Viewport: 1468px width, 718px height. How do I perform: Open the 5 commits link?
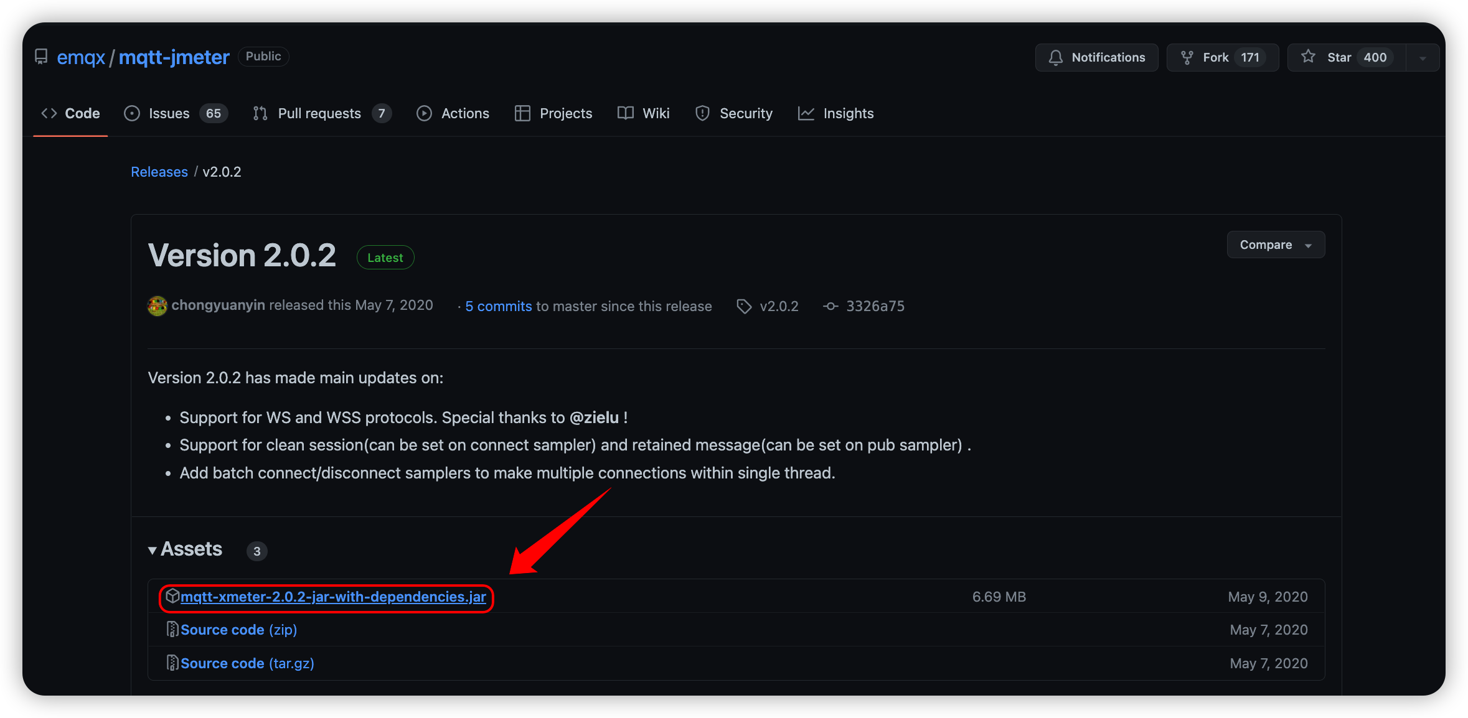[499, 306]
